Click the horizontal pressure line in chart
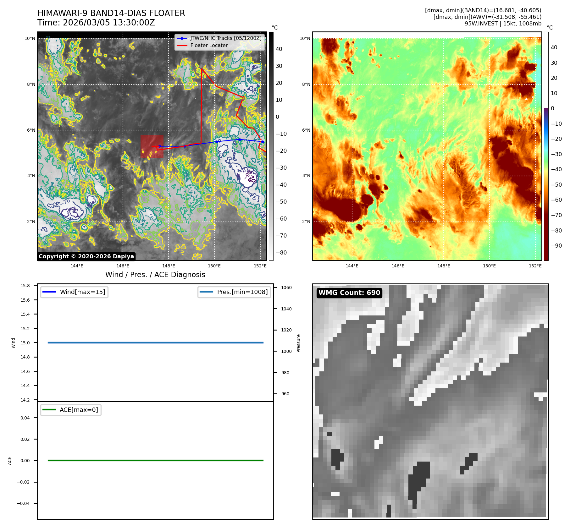 155,342
